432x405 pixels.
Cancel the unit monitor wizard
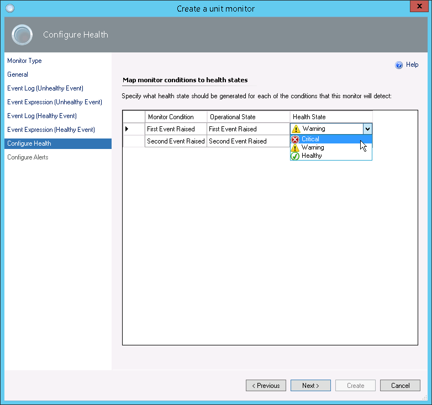tap(399, 386)
